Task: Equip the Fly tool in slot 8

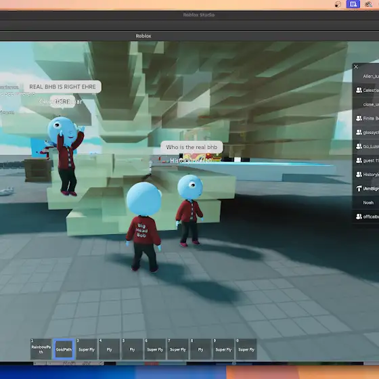Action: (200, 349)
